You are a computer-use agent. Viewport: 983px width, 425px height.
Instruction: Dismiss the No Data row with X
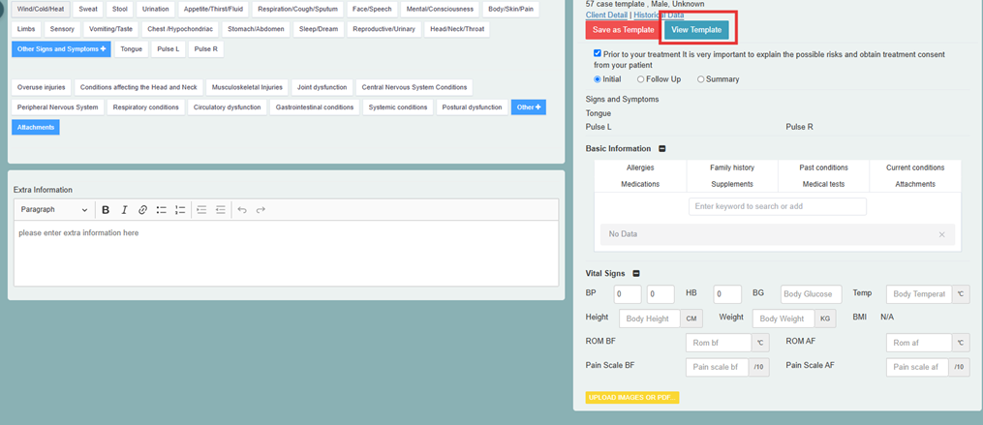coord(941,234)
